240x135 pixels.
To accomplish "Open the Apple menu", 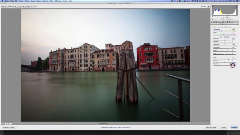I will (3, 1).
